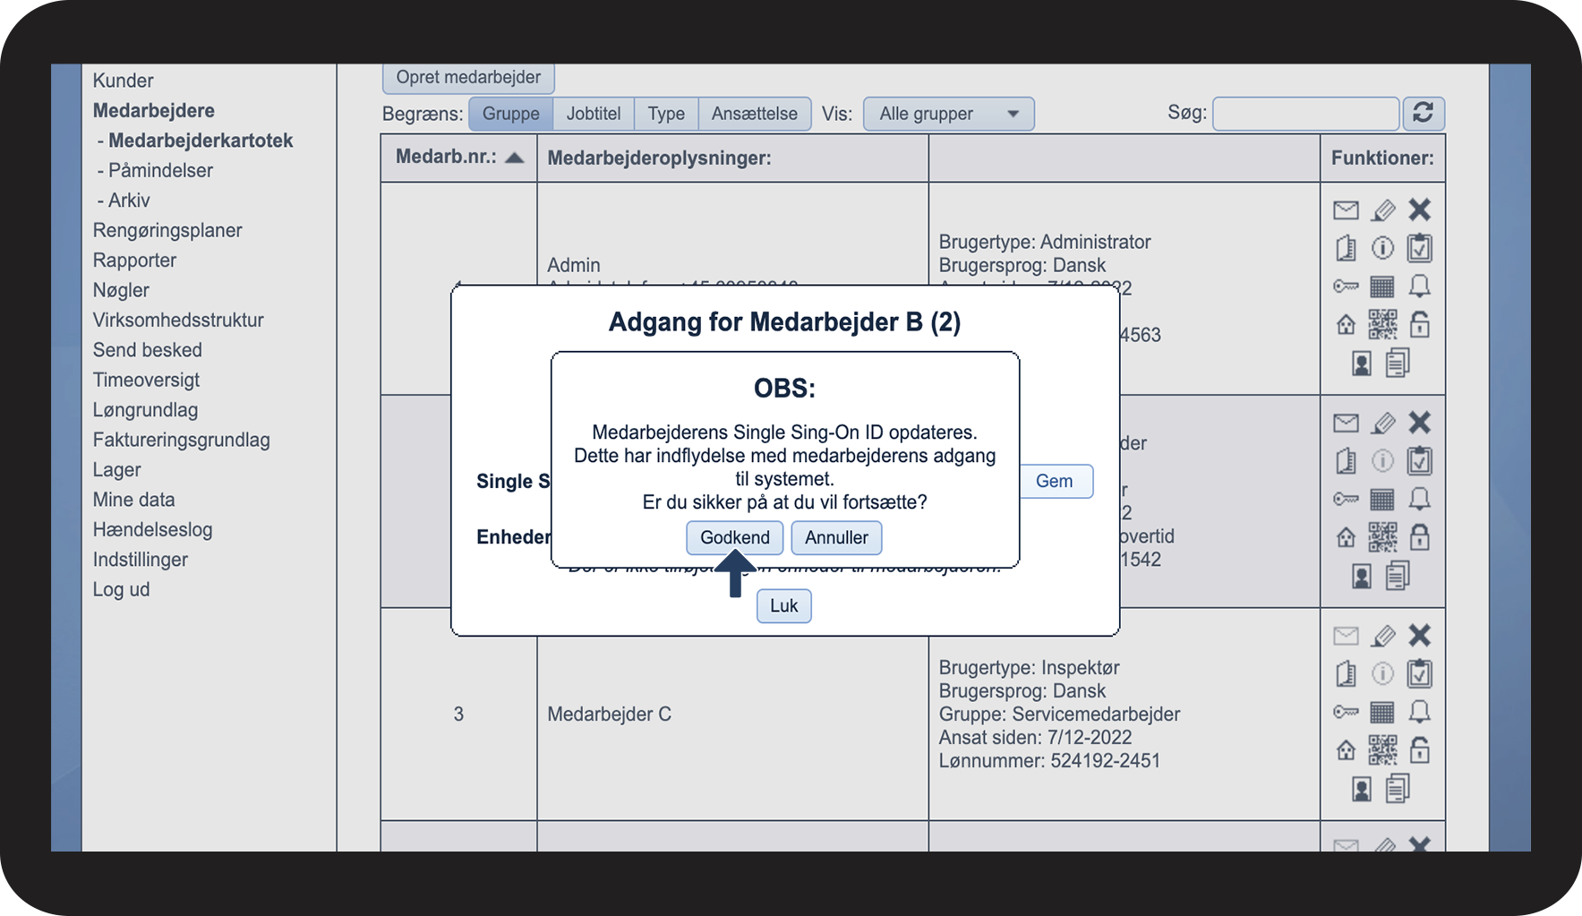Click the envelope icon in Admin row

[x=1346, y=210]
